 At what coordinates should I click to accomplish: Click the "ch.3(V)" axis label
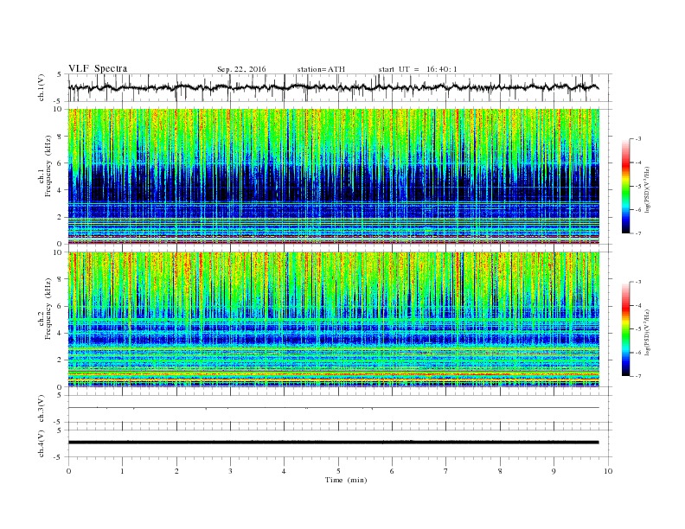pos(42,408)
